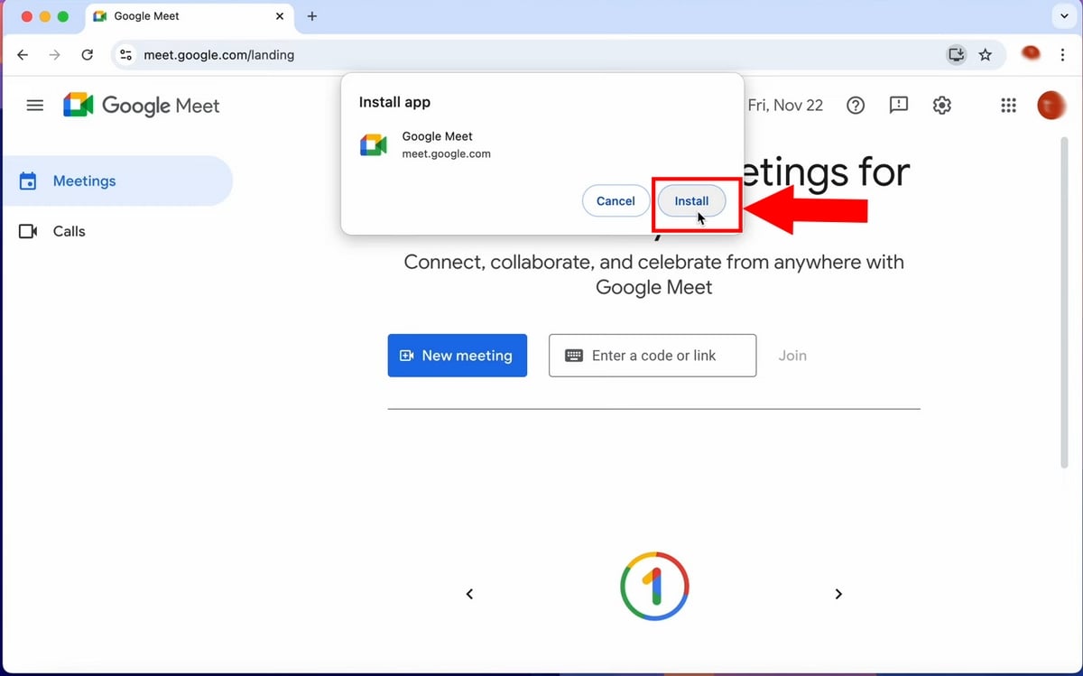The height and width of the screenshot is (676, 1083).
Task: Click the Google One carousel image
Action: (x=654, y=586)
